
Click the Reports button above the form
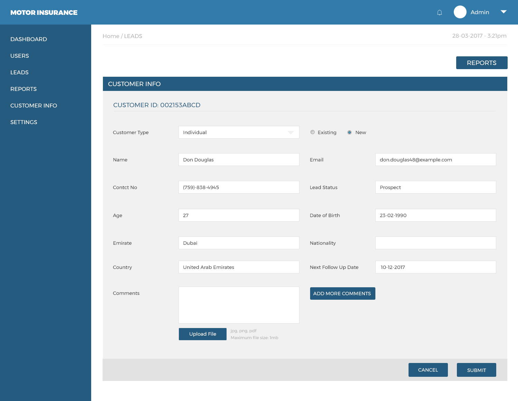tap(482, 63)
